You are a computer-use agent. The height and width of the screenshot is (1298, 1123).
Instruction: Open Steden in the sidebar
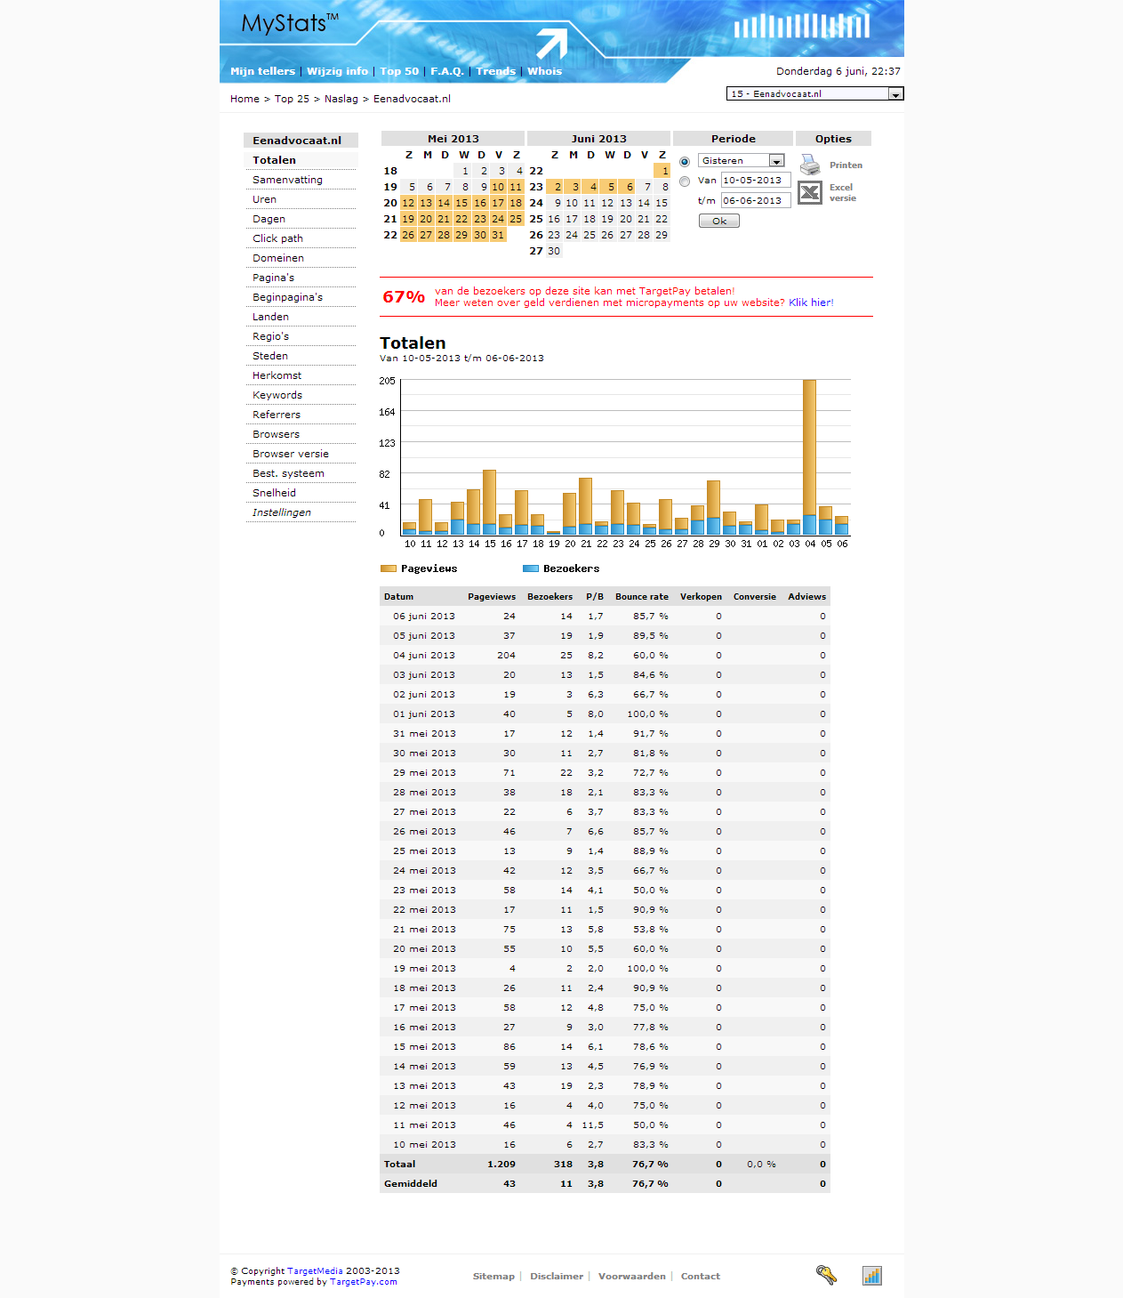click(x=270, y=356)
